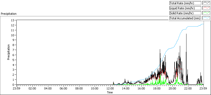Click the 16:00 x-axis tick label
211x95 pixels.
pos(141,88)
